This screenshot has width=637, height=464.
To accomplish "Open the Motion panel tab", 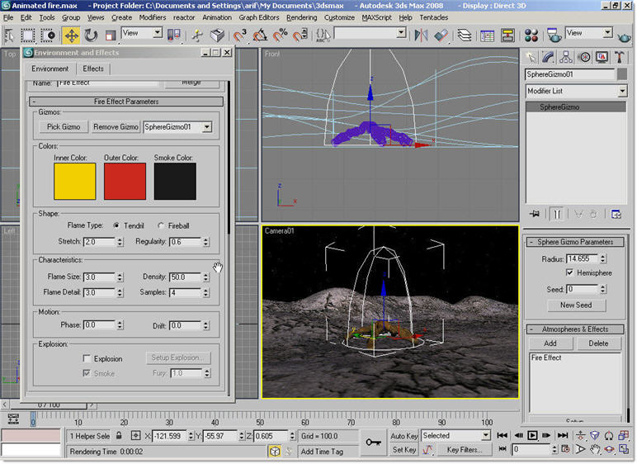I will coord(585,57).
